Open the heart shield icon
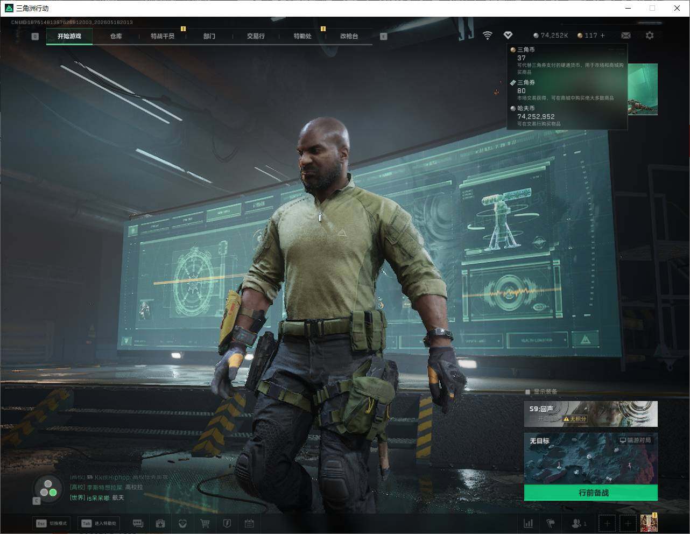The width and height of the screenshot is (690, 534). click(182, 523)
